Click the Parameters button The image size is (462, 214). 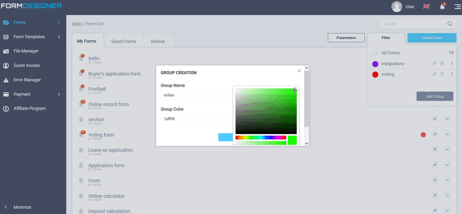pyautogui.click(x=346, y=38)
